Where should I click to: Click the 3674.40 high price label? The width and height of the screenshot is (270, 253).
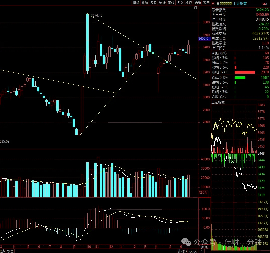click(97, 15)
